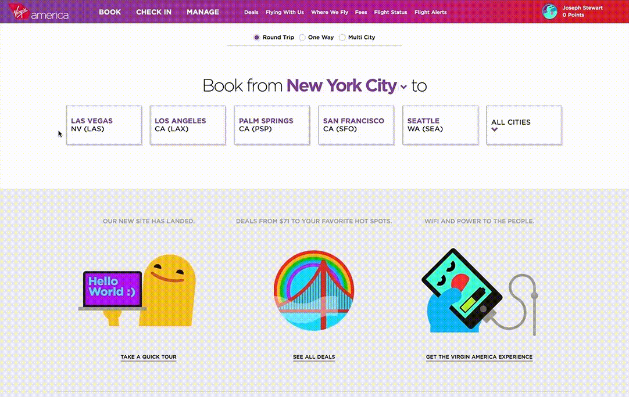This screenshot has width=629, height=397.
Task: Select the Seattle WA (SEA) destination tile
Action: pos(440,125)
